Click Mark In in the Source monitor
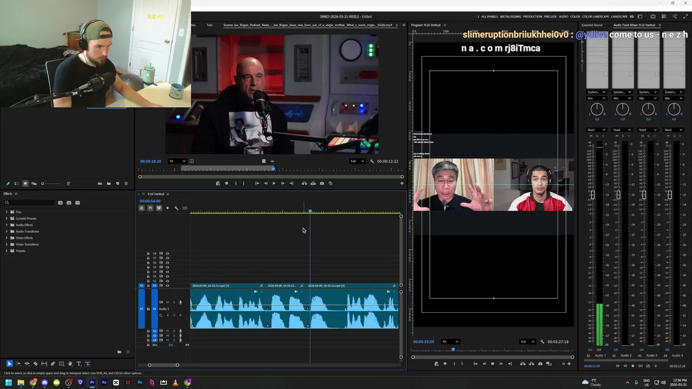 click(236, 183)
